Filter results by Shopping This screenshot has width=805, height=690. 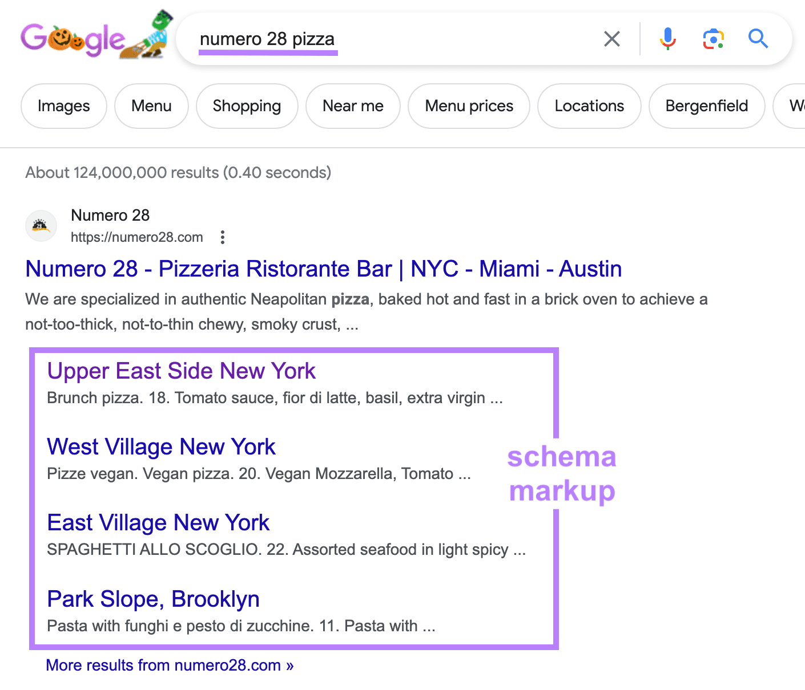tap(247, 106)
